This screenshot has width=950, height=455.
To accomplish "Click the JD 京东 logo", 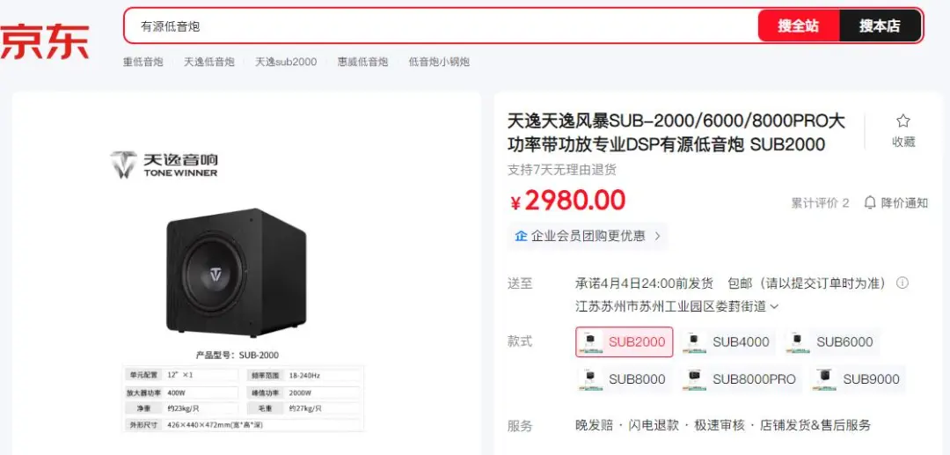I will (45, 41).
